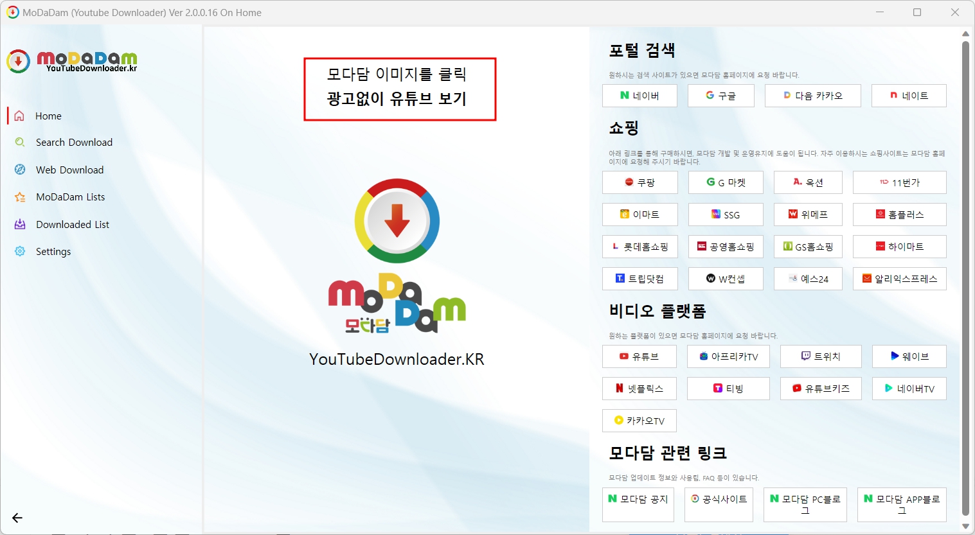Open 아프리카TV platform
This screenshot has height=535, width=975.
pyautogui.click(x=728, y=356)
